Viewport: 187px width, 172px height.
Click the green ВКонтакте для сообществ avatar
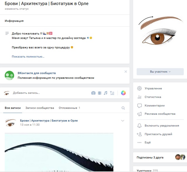[x=9, y=76]
